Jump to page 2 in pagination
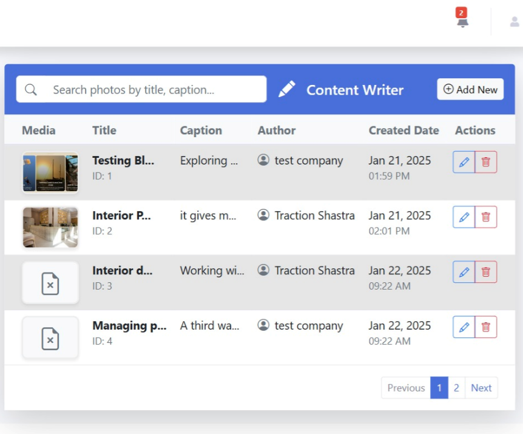Image resolution: width=523 pixels, height=434 pixels. coord(456,388)
